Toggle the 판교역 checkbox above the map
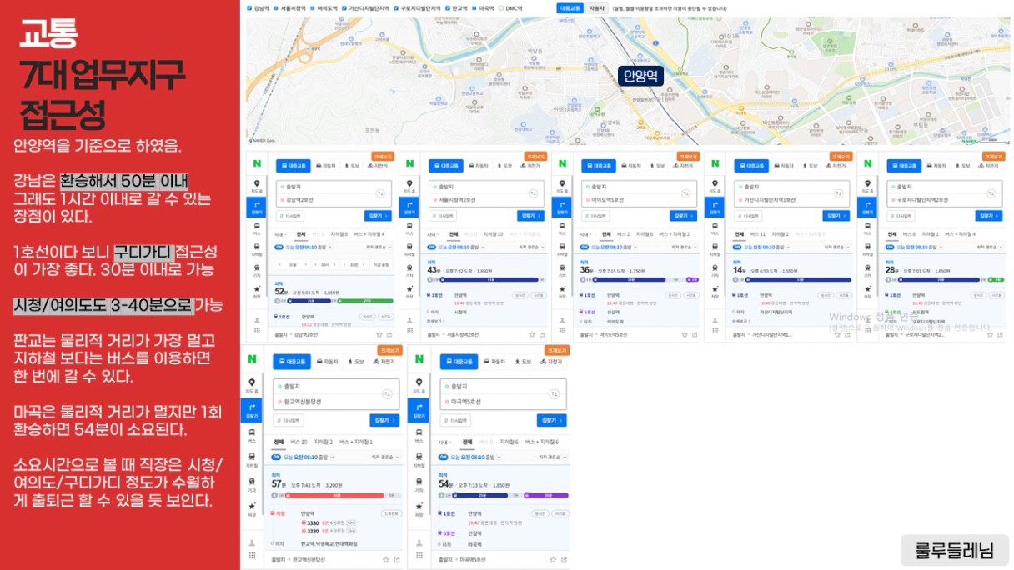This screenshot has height=570, width=1014. click(x=448, y=8)
